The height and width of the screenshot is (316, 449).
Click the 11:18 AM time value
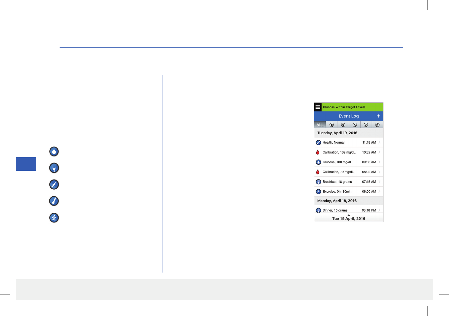tap(369, 143)
